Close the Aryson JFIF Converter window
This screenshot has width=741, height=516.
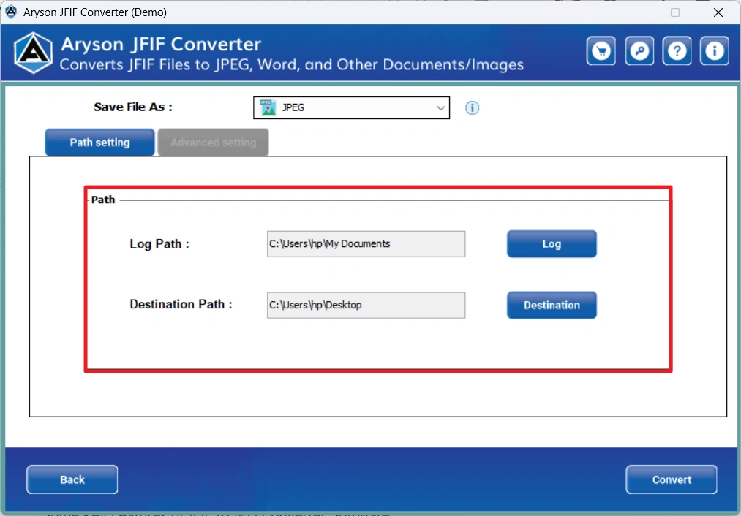tap(718, 12)
